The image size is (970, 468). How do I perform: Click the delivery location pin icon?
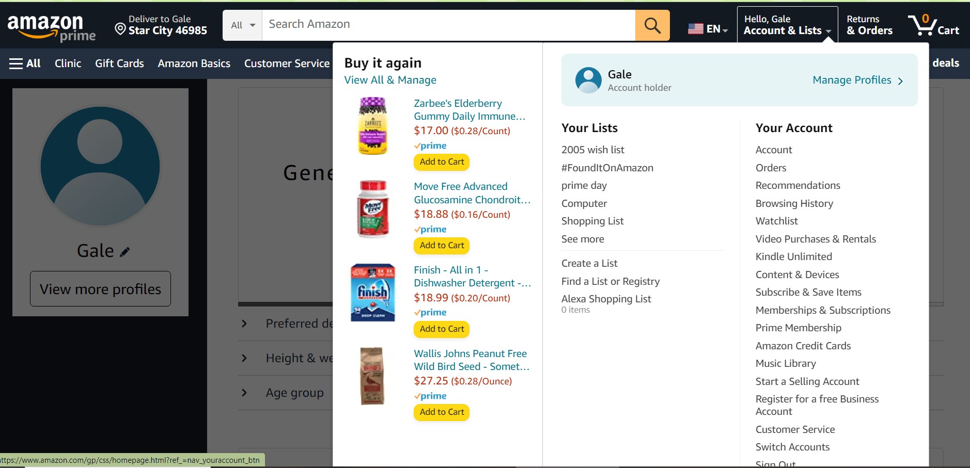tap(120, 29)
